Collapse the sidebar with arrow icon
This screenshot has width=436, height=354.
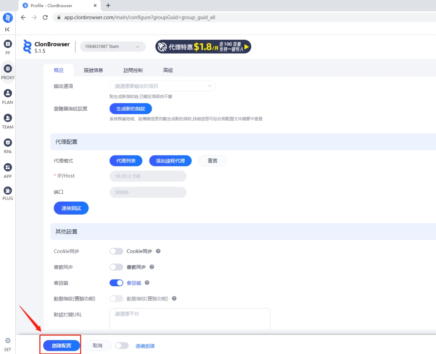tap(7, 30)
